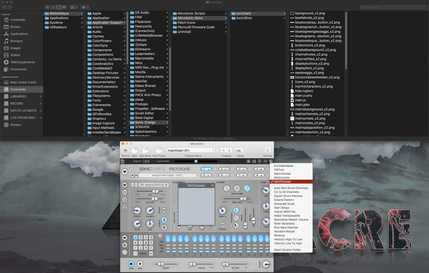Select pattern a button
This screenshot has height=273, width=429.
(x=136, y=237)
